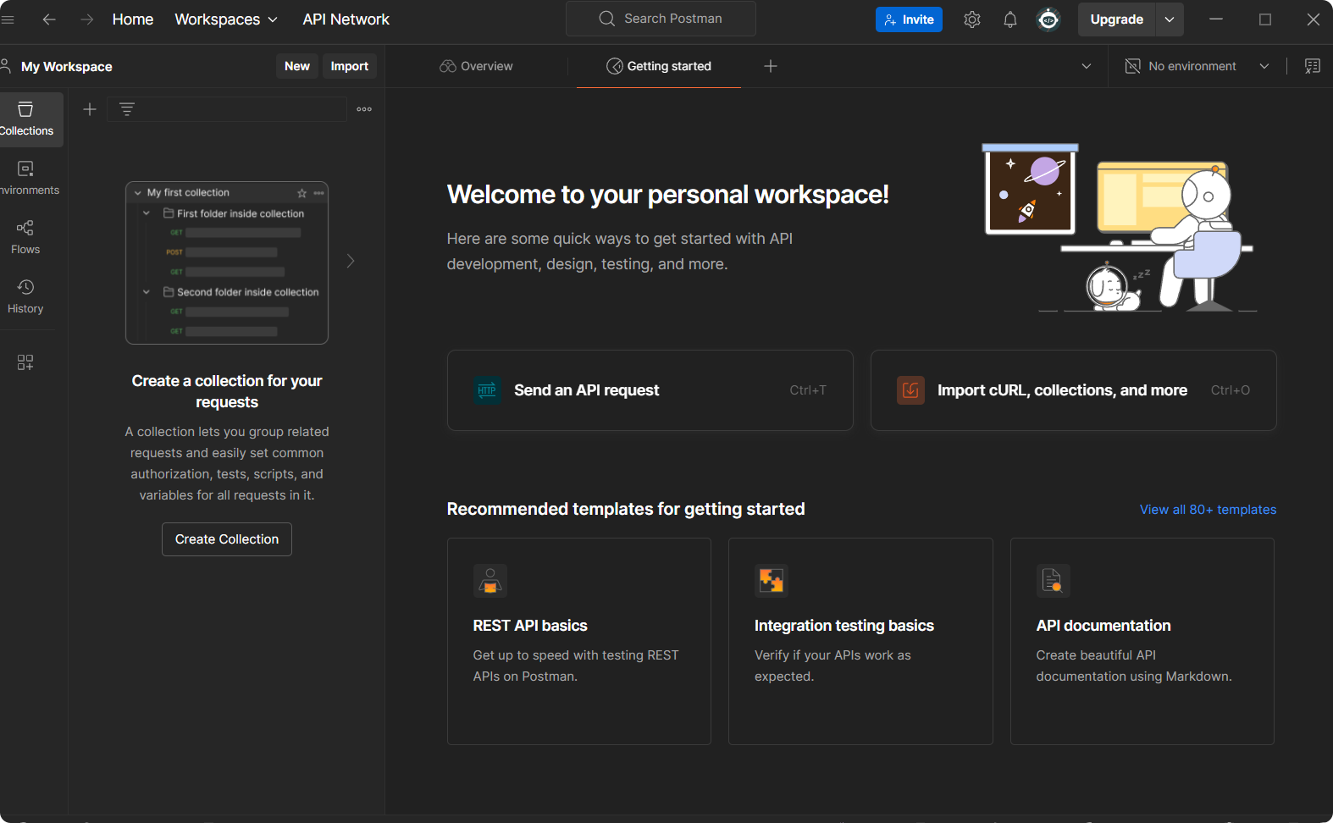Open a new tab with plus icon

[771, 66]
